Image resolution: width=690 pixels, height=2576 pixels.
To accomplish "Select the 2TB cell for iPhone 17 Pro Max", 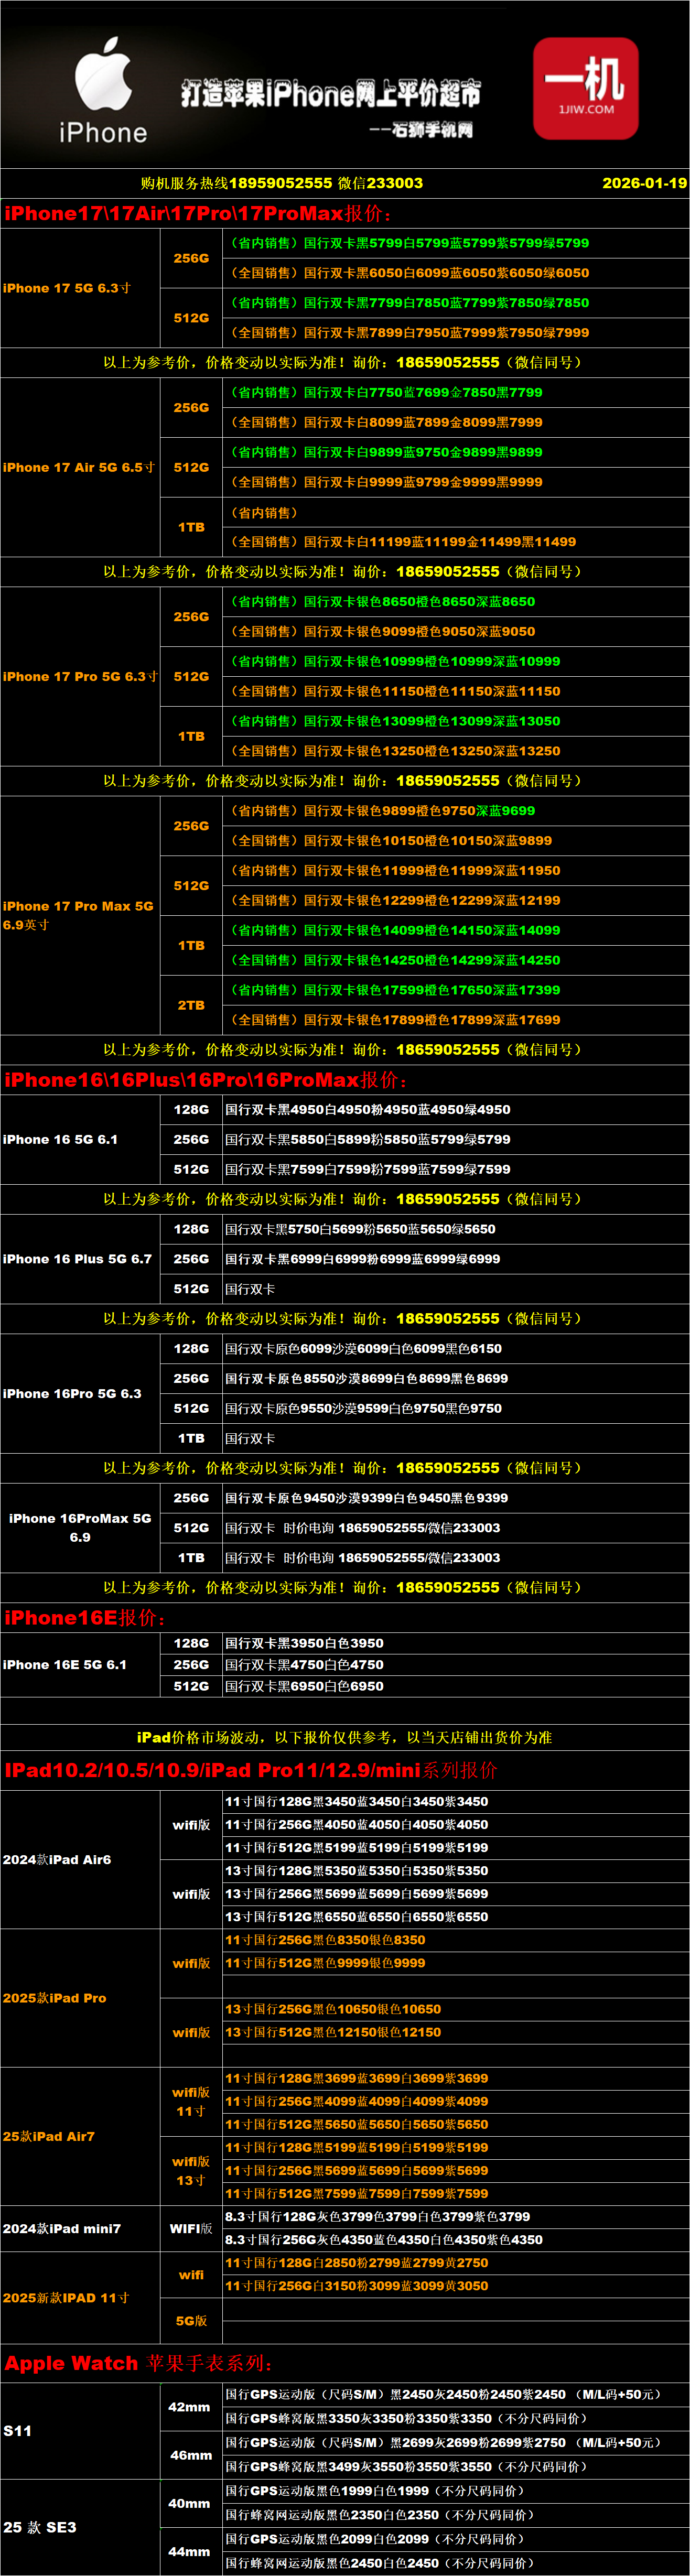I will [x=191, y=1005].
